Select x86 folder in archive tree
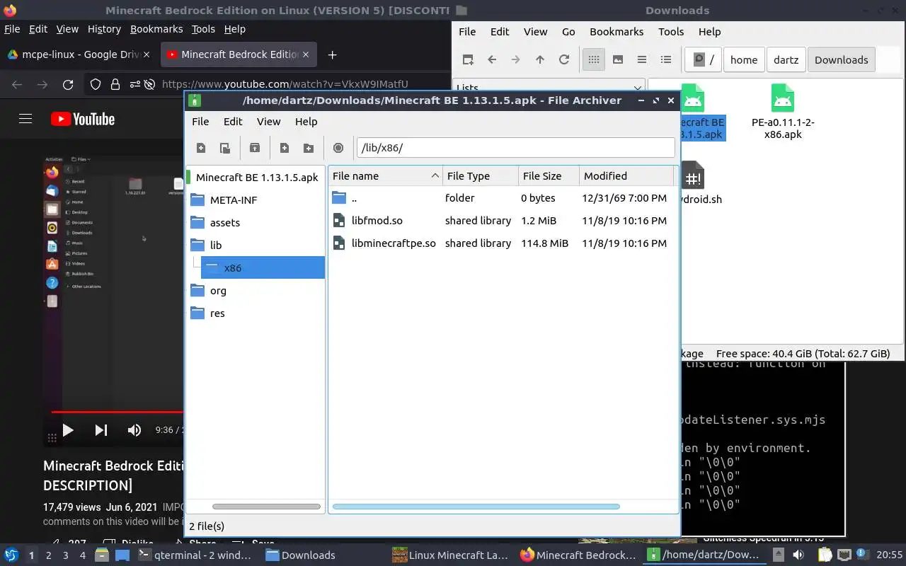 point(262,267)
